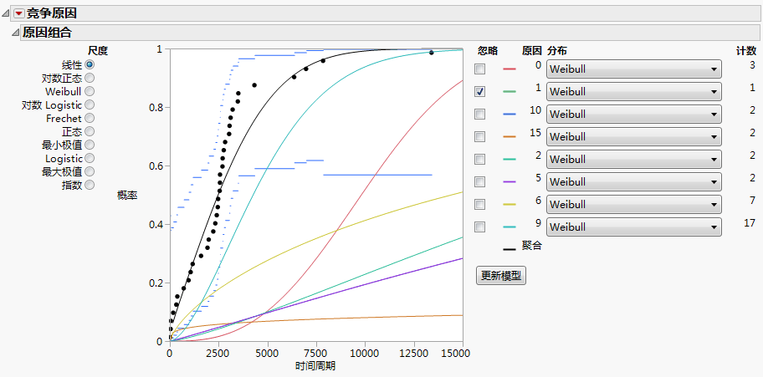Click the 分布 column header
763x377 pixels.
click(557, 50)
